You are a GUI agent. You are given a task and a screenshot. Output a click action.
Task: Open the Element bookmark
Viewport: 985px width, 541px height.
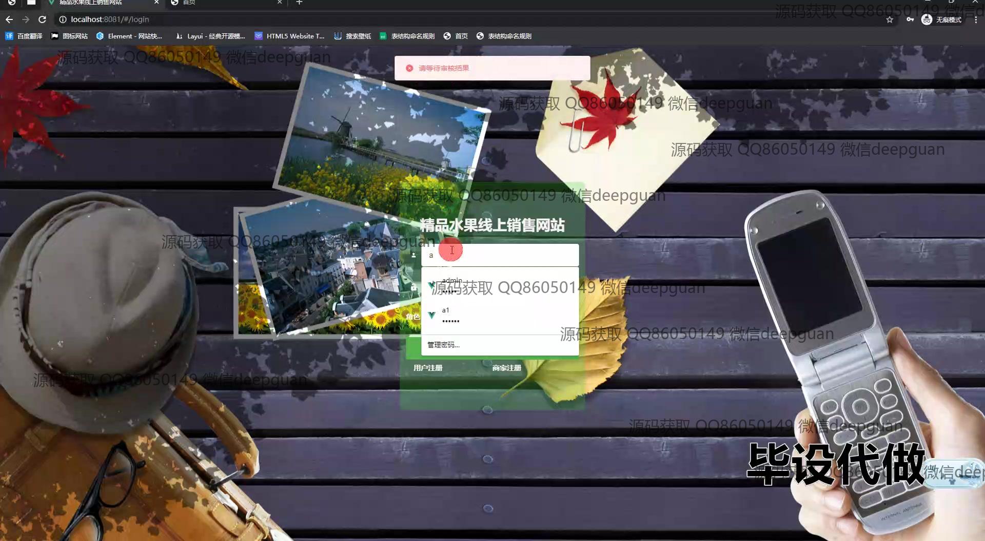[x=129, y=36]
